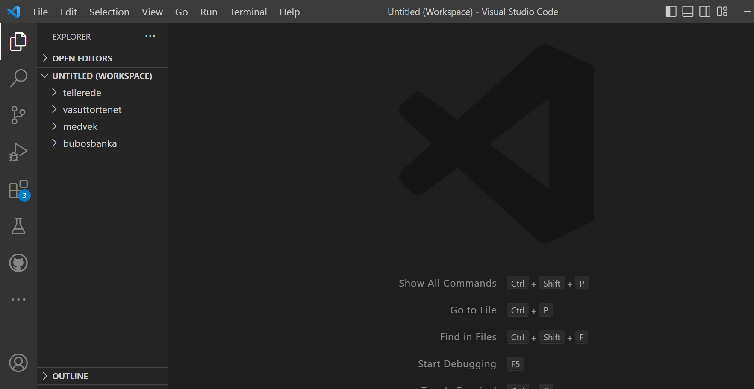Expand the tellerede folder
Viewport: 754px width, 389px height.
[x=54, y=92]
